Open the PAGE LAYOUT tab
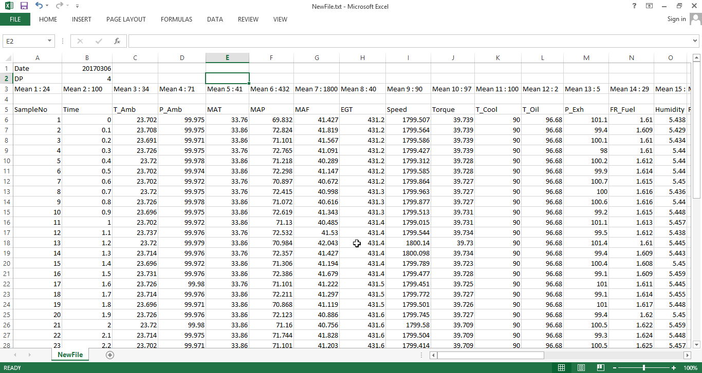 click(126, 19)
